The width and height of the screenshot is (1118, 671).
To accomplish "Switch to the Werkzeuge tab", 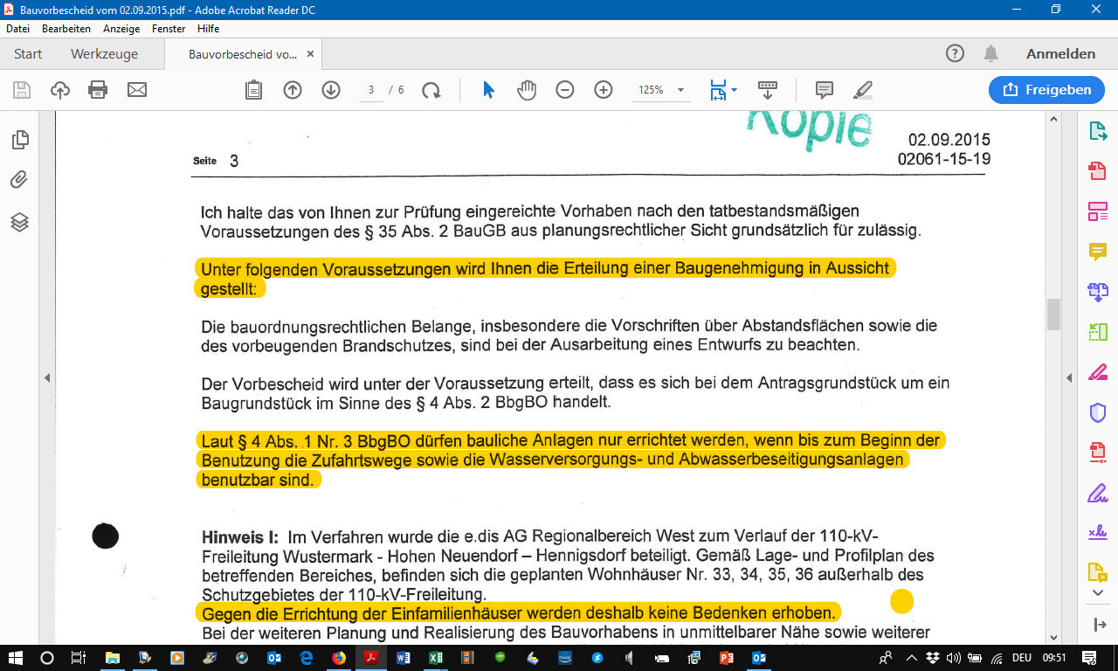I will pos(104,54).
